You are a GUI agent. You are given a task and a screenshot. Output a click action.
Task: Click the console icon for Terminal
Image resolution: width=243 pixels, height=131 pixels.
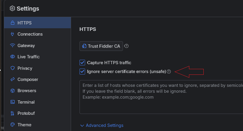click(x=12, y=102)
